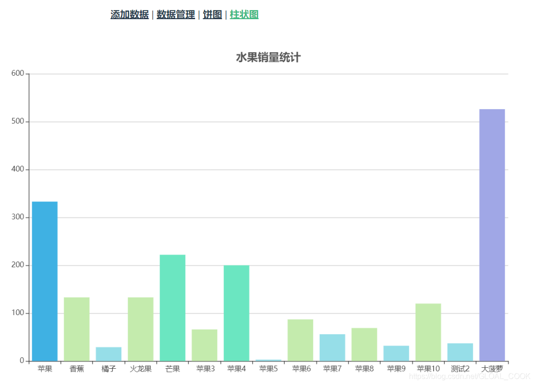Viewport: 535px width, 385px height.
Task: Select the 苹果4 bar
Action: pyautogui.click(x=236, y=313)
